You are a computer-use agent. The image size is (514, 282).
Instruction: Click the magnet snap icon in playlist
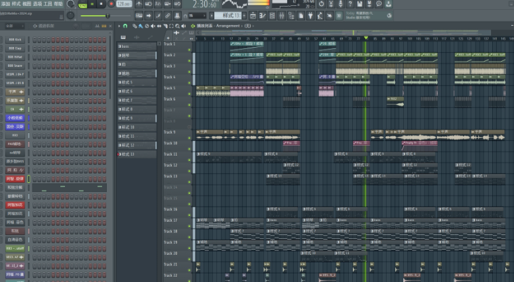click(125, 26)
